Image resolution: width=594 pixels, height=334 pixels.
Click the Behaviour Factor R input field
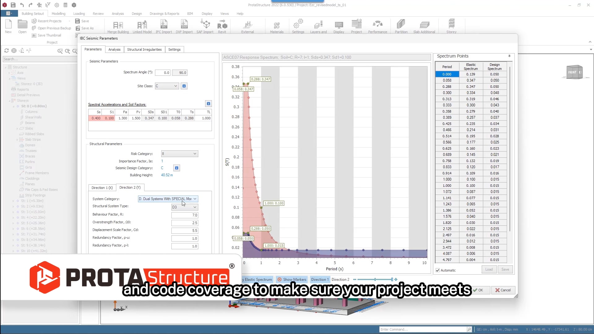tap(185, 215)
